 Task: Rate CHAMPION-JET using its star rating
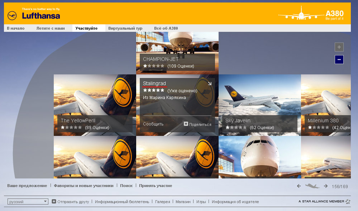pyautogui.click(x=153, y=66)
